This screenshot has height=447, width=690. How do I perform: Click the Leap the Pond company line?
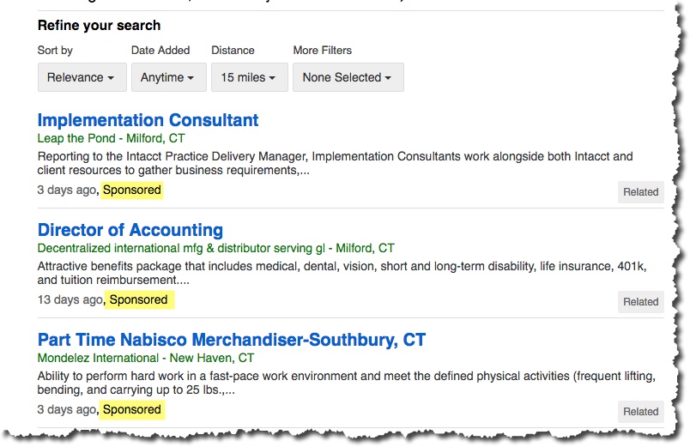click(112, 138)
